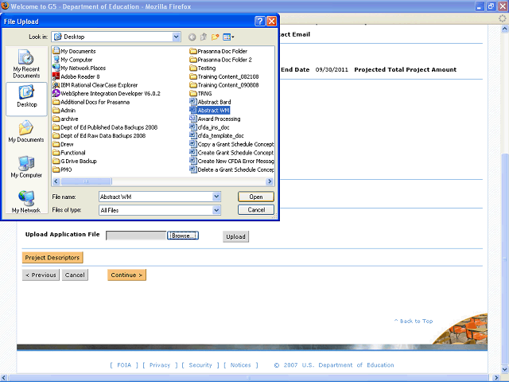
Task: Click Cancel in File Upload dialog
Action: (256, 210)
